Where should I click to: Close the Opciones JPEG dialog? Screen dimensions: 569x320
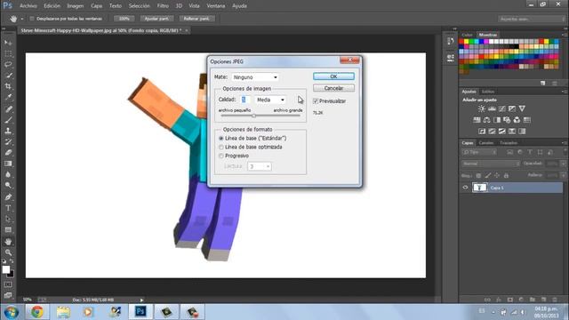[349, 60]
